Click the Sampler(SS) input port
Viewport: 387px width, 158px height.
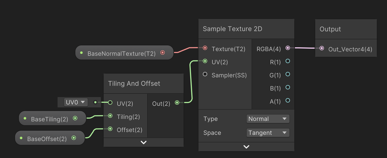[205, 74]
